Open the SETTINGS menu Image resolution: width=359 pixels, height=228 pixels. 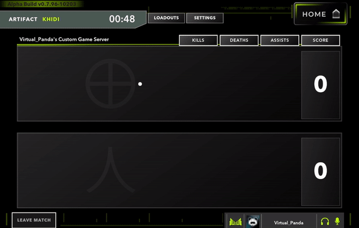pos(205,18)
